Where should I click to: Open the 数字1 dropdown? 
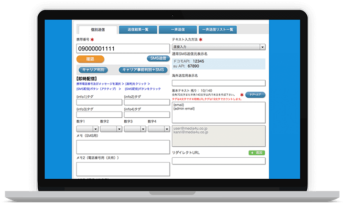point(87,129)
